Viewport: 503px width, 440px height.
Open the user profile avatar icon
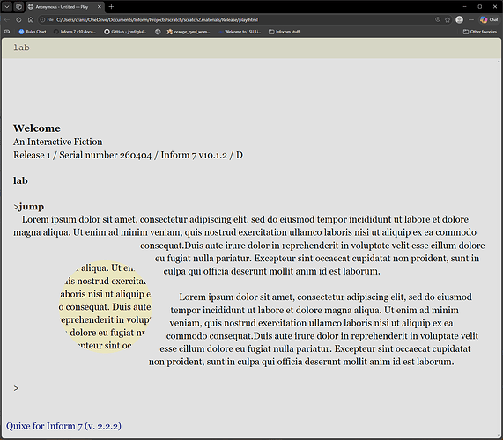(x=459, y=20)
